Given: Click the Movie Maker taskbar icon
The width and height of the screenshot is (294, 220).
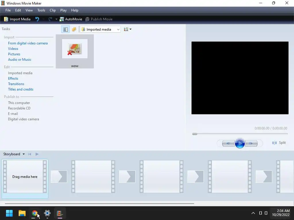Looking at the screenshot, I should click(60, 213).
